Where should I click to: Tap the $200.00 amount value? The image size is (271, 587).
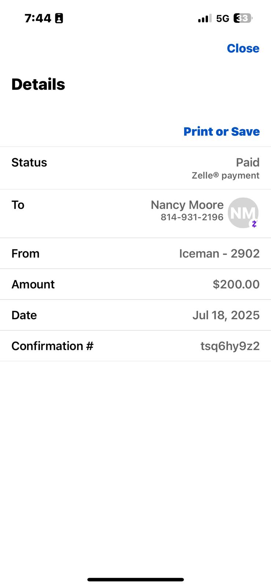[x=236, y=284]
